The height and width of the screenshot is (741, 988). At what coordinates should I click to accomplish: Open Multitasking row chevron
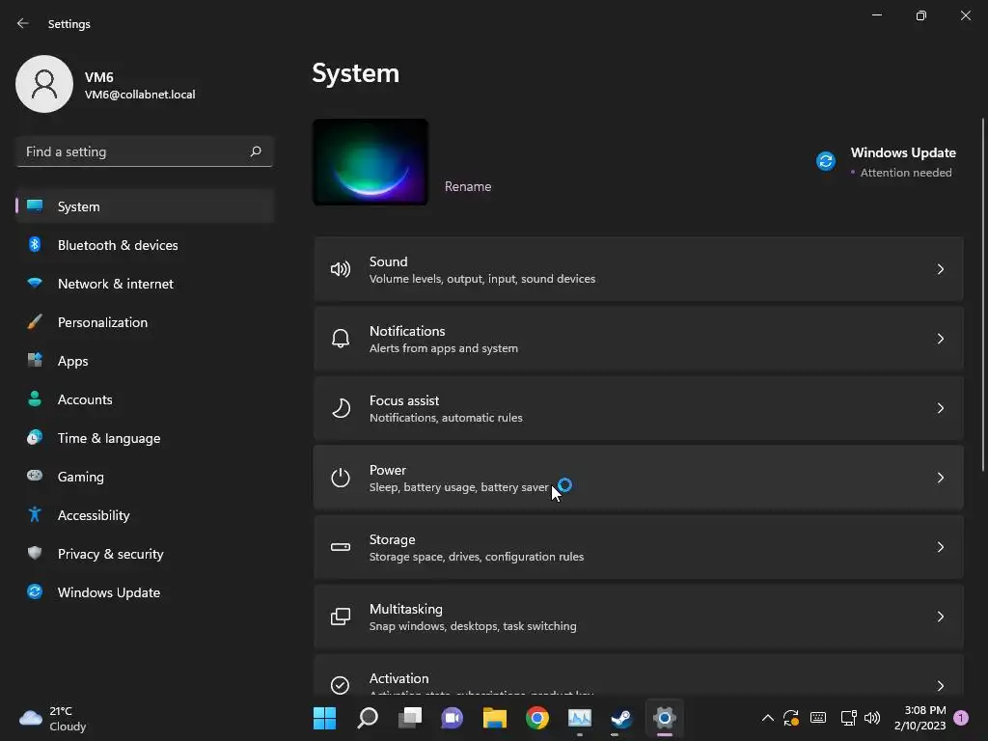coord(940,617)
